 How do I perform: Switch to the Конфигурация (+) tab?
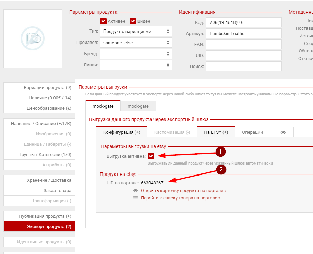(x=121, y=132)
